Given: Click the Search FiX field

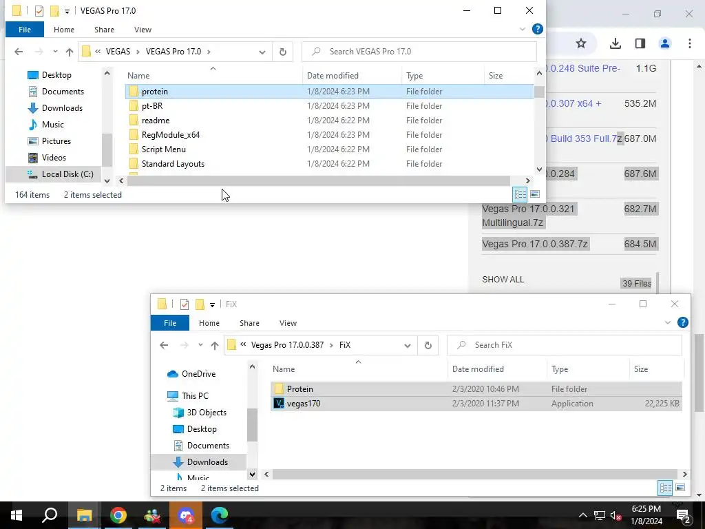Looking at the screenshot, I should (565, 345).
